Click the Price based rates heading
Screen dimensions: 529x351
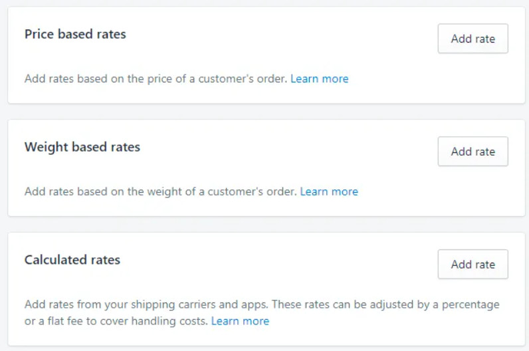pyautogui.click(x=75, y=34)
